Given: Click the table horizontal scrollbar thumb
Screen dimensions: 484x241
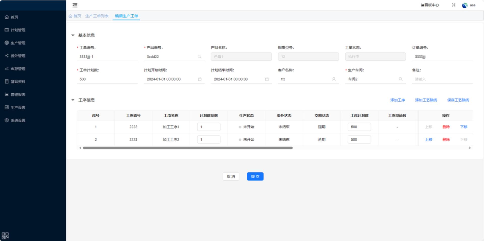Looking at the screenshot, I should click(188, 148).
